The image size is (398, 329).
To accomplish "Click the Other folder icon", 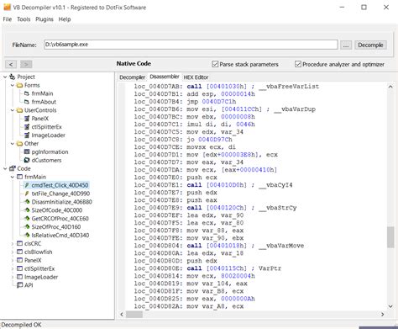I will click(19, 143).
